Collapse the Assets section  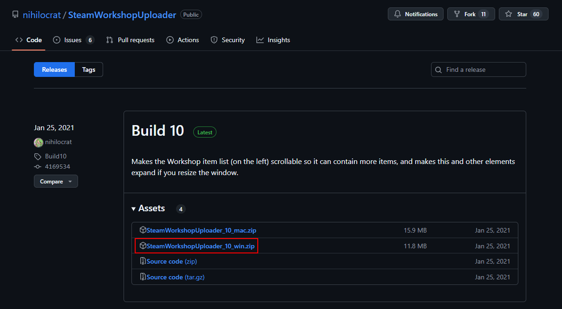click(x=148, y=208)
